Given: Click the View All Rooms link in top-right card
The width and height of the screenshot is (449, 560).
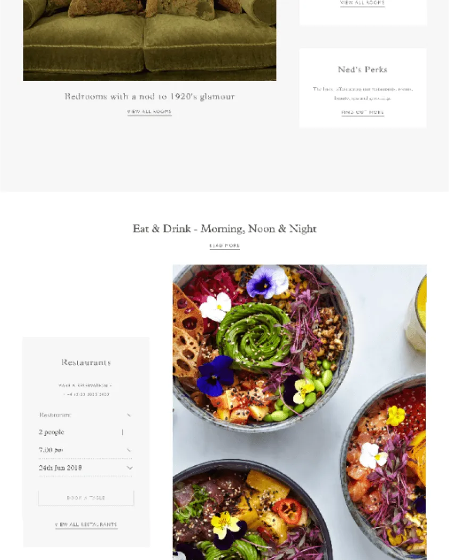Looking at the screenshot, I should (363, 3).
